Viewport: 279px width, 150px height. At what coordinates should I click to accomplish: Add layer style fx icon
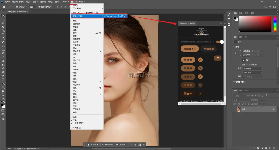254,148
